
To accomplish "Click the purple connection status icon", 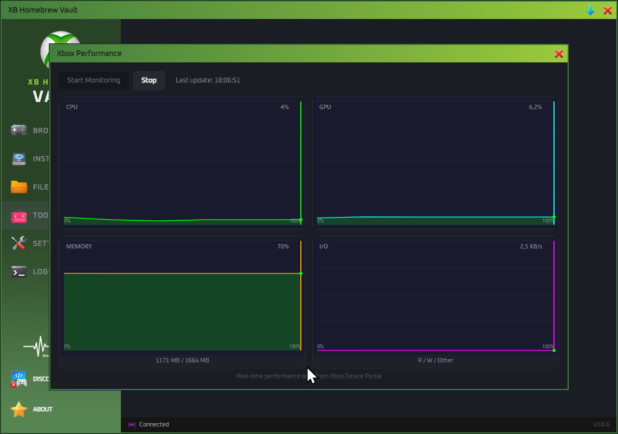I will pos(132,425).
